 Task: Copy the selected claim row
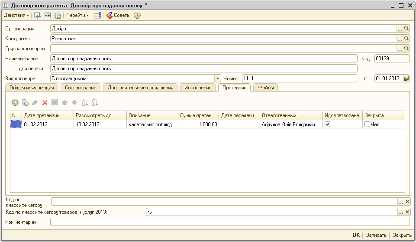(25, 103)
